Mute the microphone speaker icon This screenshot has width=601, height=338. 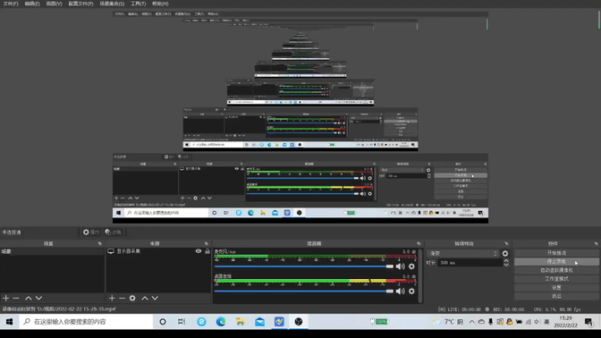pyautogui.click(x=400, y=266)
